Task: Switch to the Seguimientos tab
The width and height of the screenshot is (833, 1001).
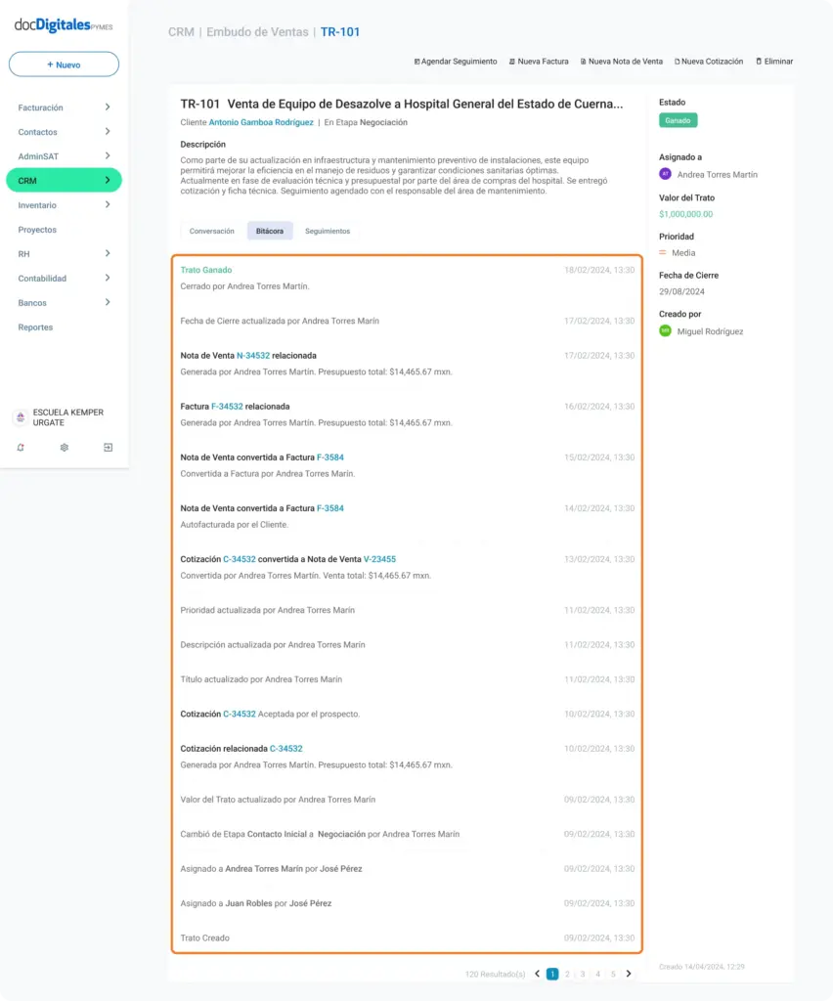Action: (x=328, y=231)
